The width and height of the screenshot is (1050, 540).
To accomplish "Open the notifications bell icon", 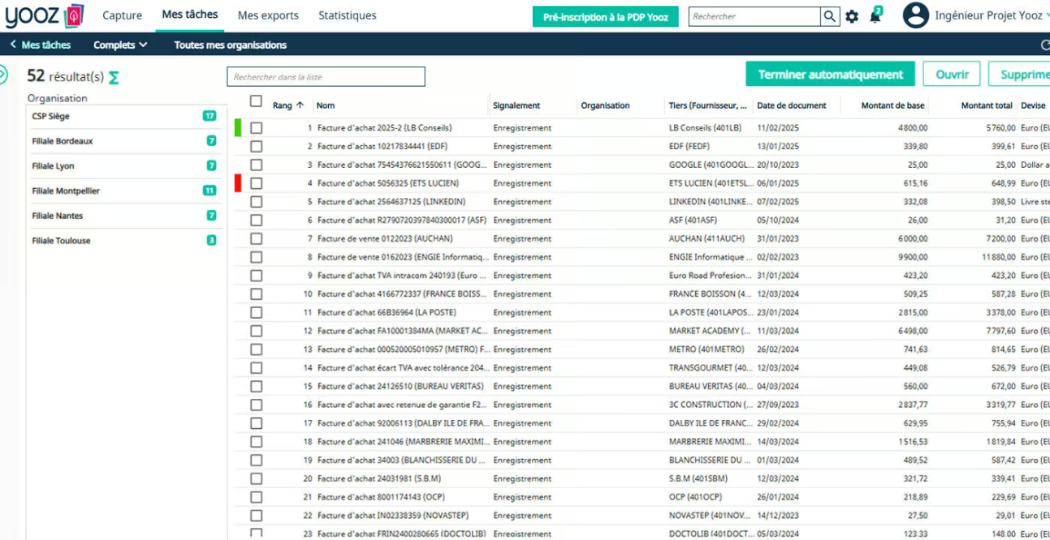I will point(875,16).
